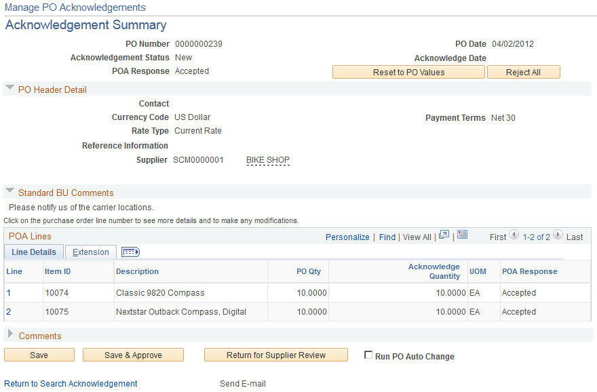Select the Line Details tab
This screenshot has height=392, width=597.
pyautogui.click(x=33, y=252)
